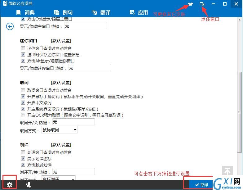Focus the 显示/隐藏主窗口 热键 field
243x190 pixels.
coord(86,25)
